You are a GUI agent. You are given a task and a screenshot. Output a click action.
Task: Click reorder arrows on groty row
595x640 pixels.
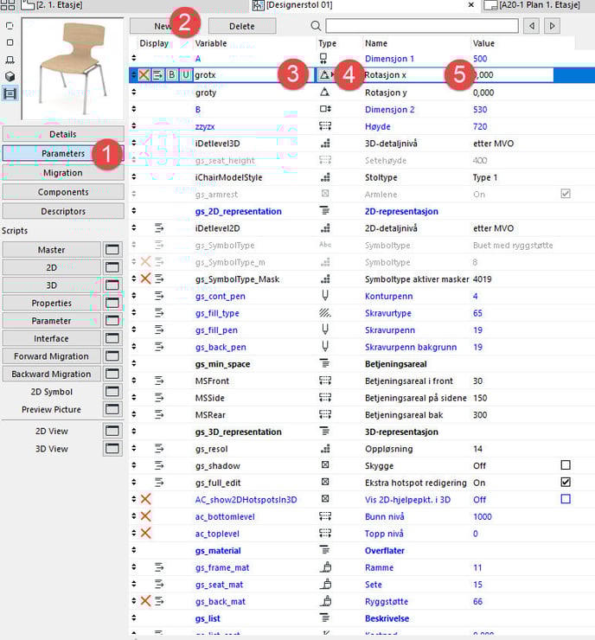[134, 93]
